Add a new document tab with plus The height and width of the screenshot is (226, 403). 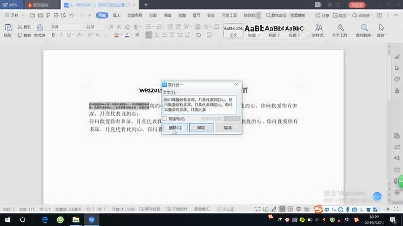(146, 4)
